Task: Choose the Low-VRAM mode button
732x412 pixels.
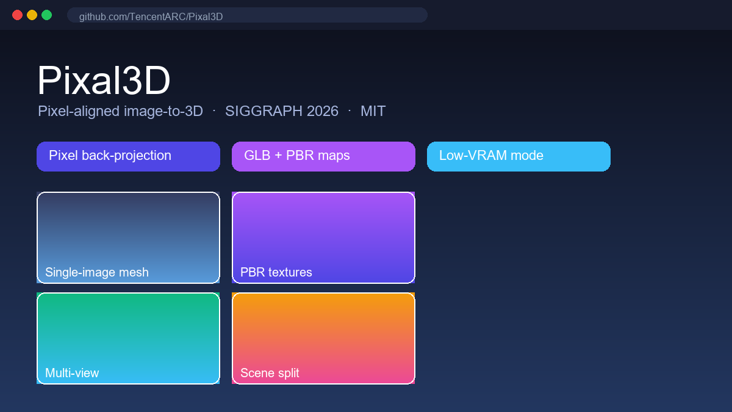Action: coord(518,156)
